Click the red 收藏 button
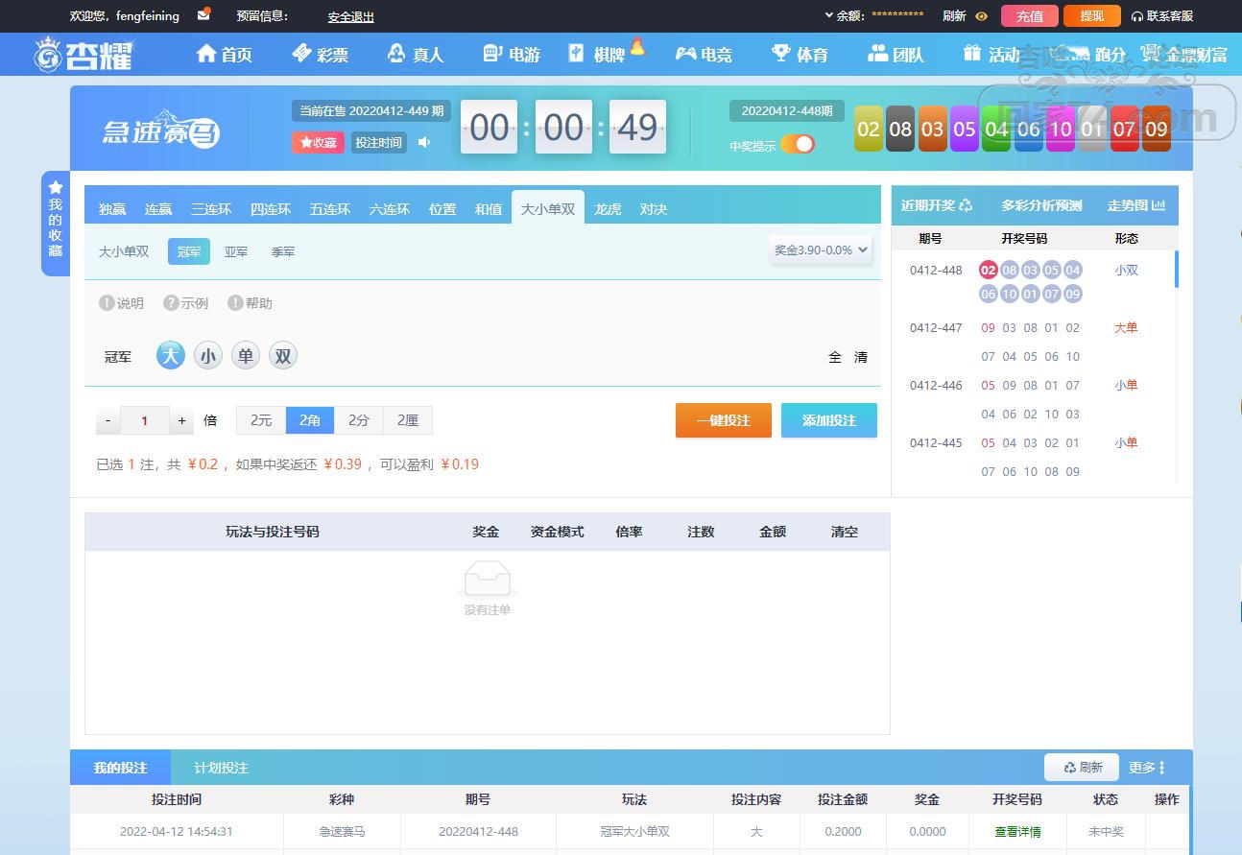 (319, 142)
